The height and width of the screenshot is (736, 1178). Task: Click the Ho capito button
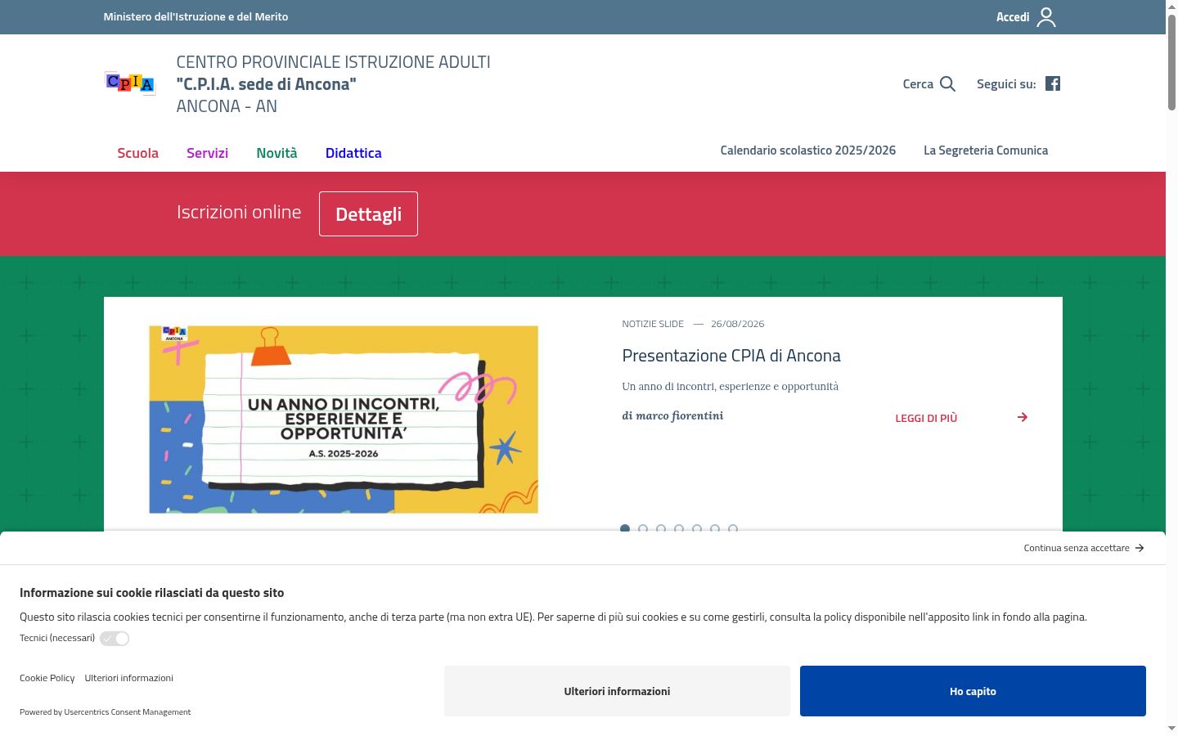pos(973,691)
